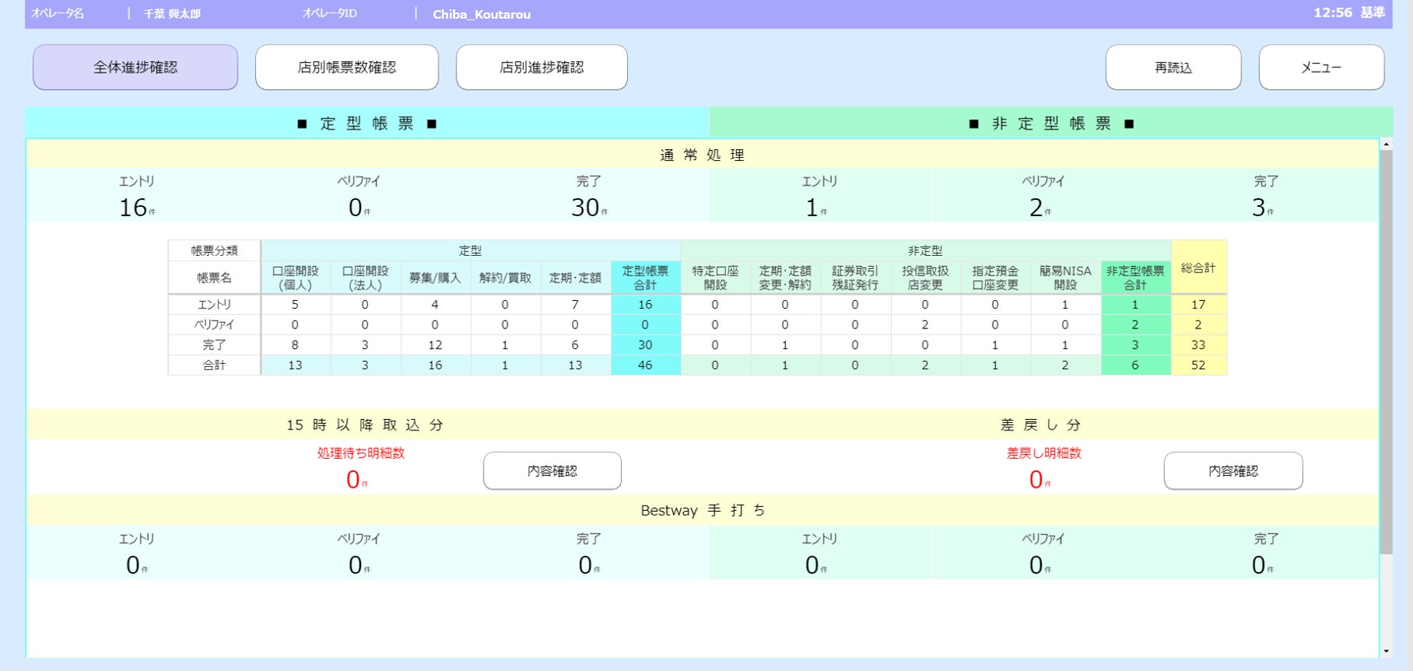Select the 指定預金口座変更 column header
The height and width of the screenshot is (671, 1413).
pyautogui.click(x=996, y=278)
